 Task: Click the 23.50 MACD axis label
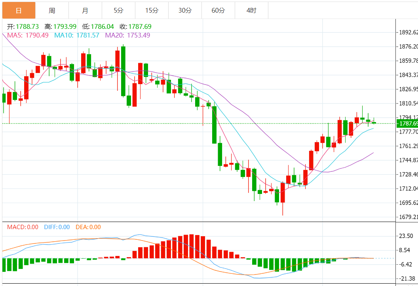[406, 236]
